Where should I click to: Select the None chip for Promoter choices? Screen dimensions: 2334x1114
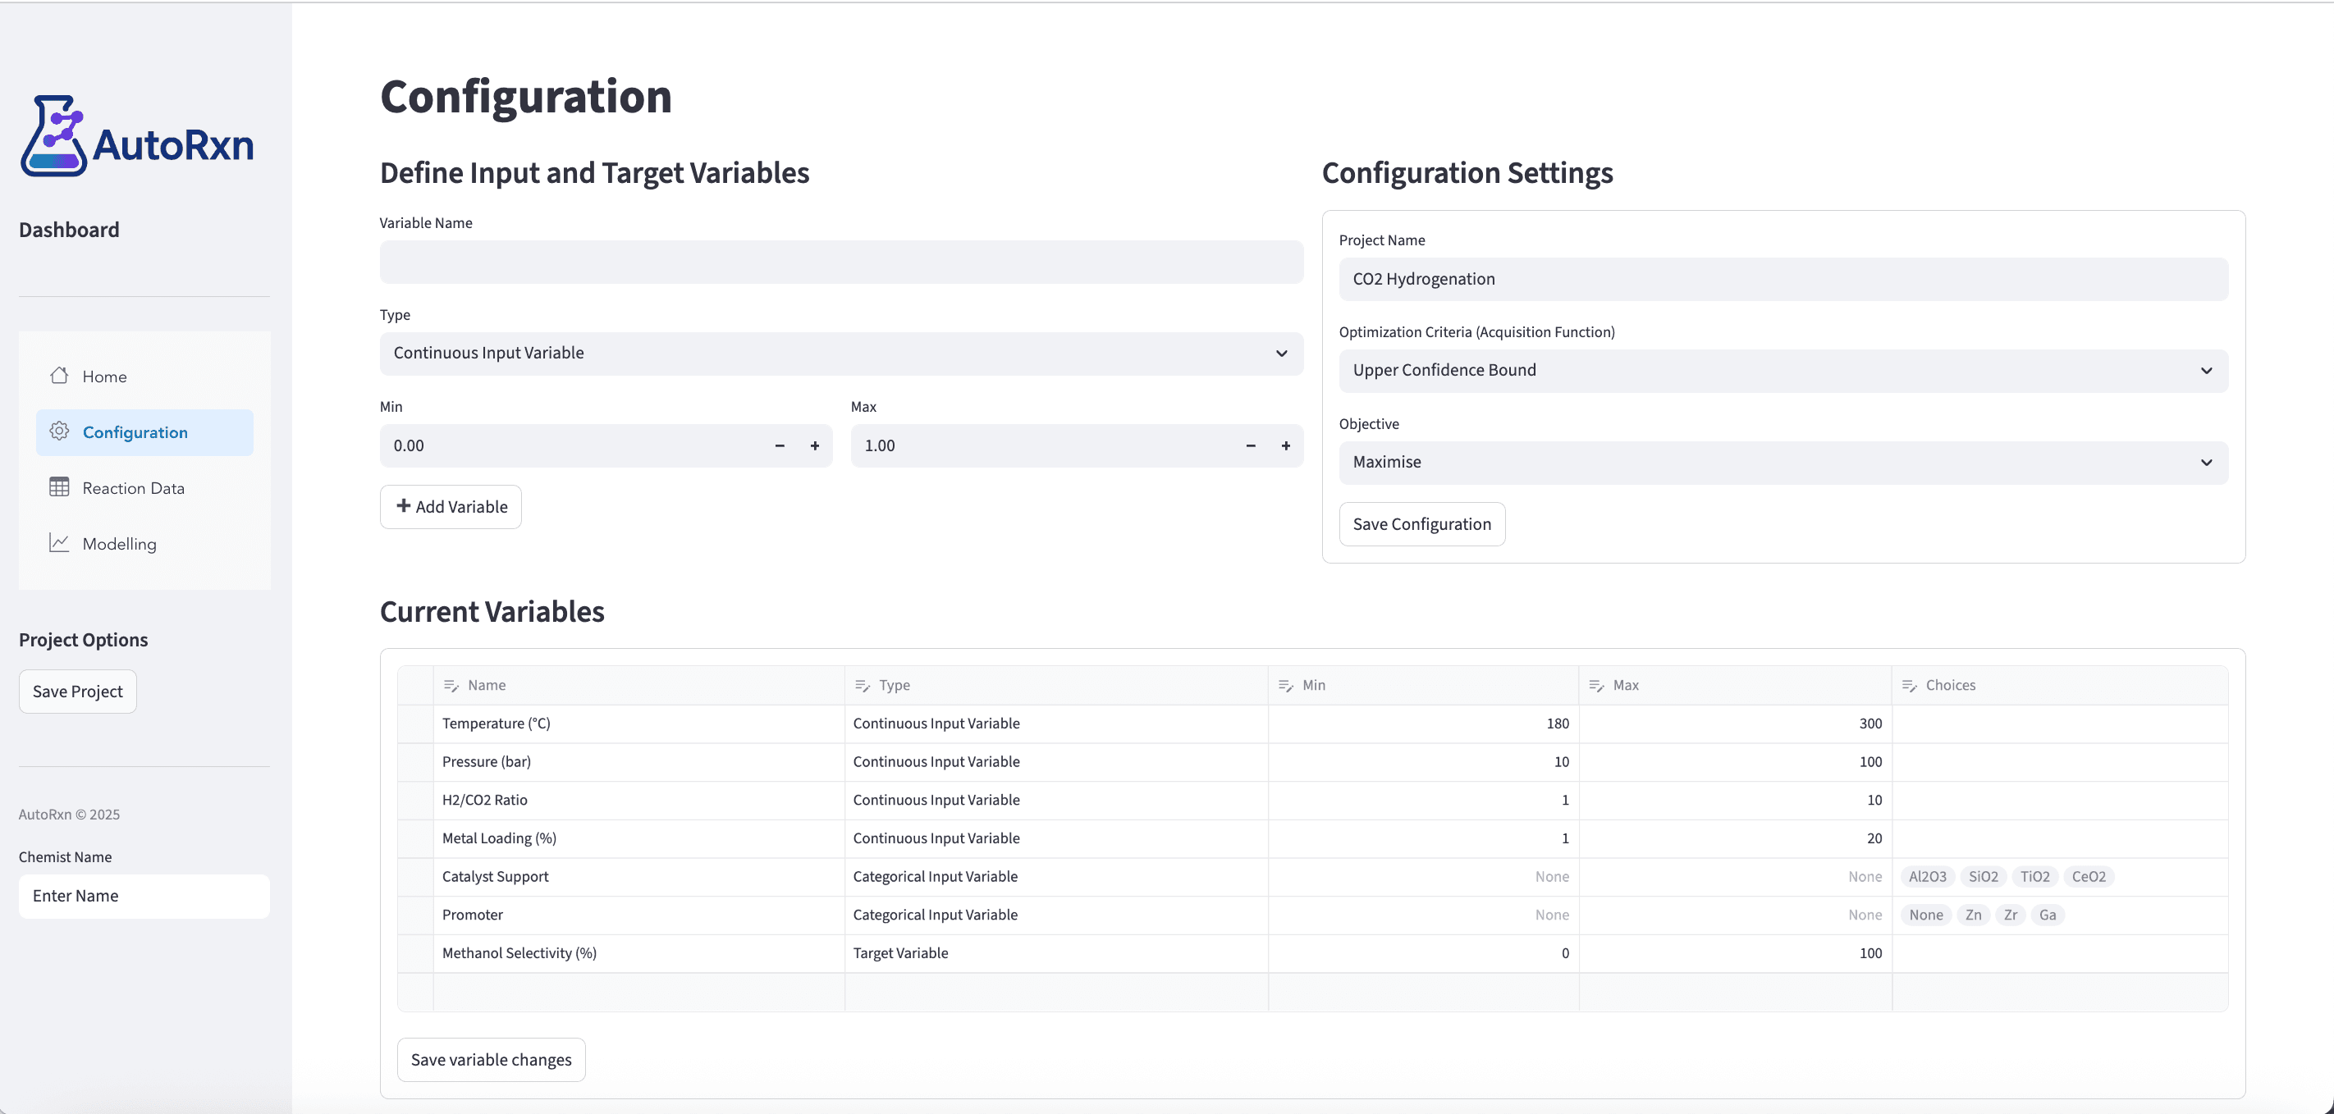1925,915
